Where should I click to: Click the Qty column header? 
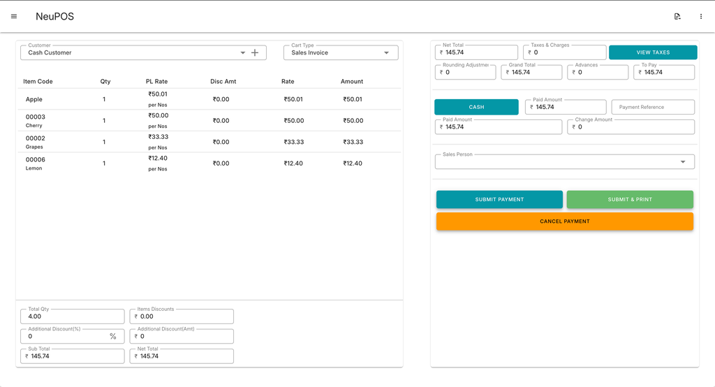click(105, 81)
